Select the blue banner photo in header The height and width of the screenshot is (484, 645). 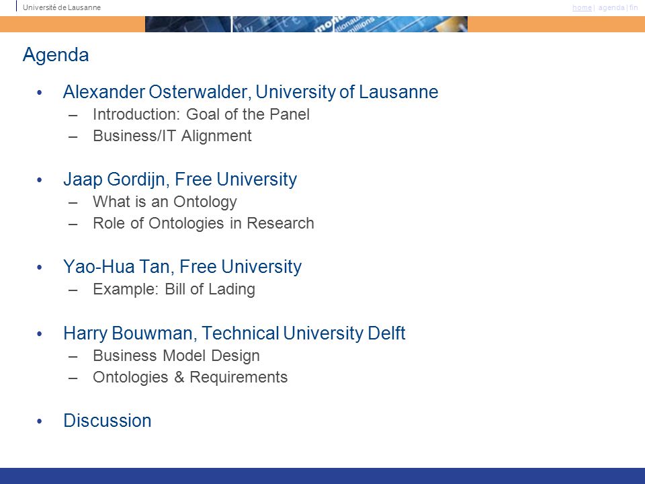click(x=306, y=24)
